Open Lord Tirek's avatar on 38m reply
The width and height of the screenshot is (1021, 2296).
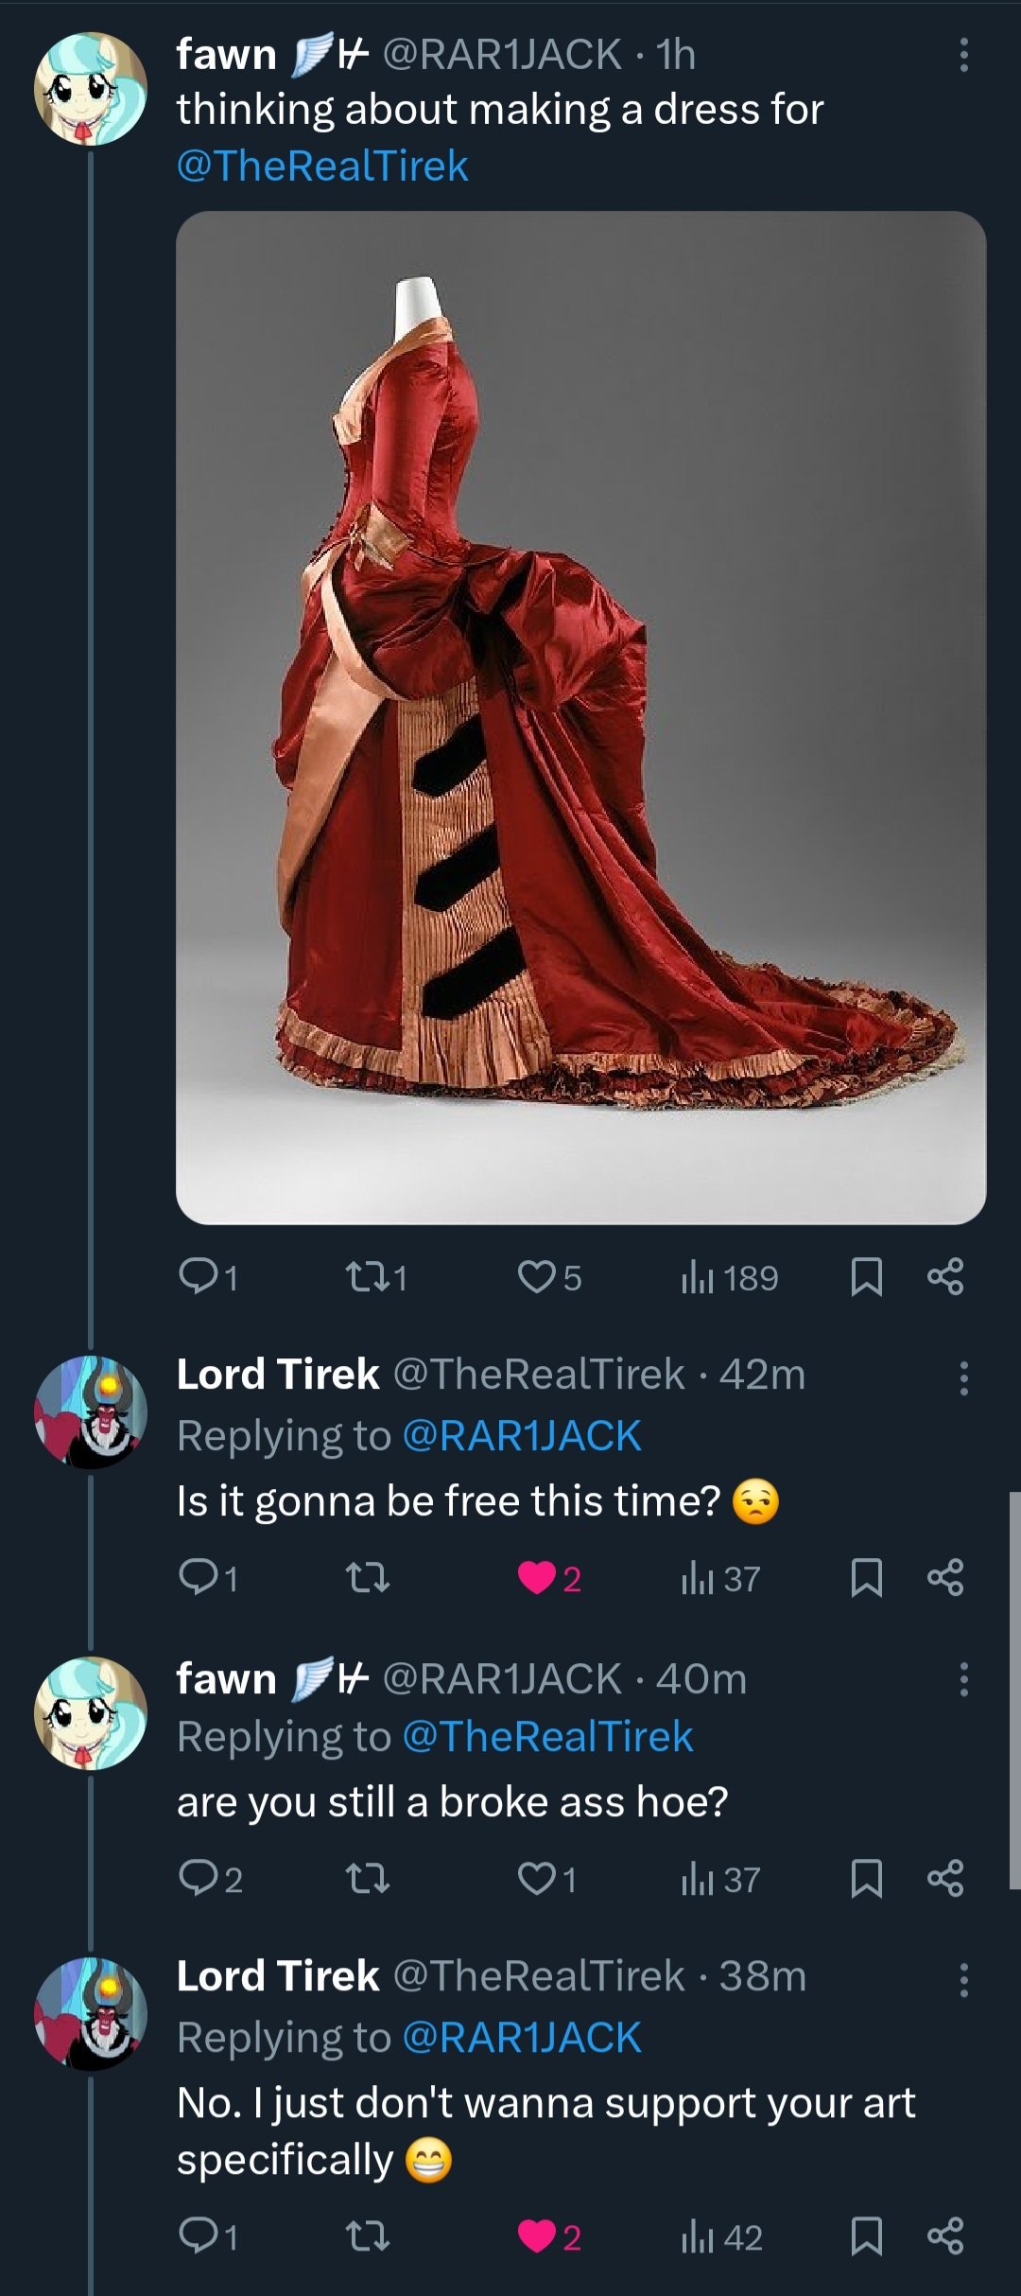tap(91, 2013)
